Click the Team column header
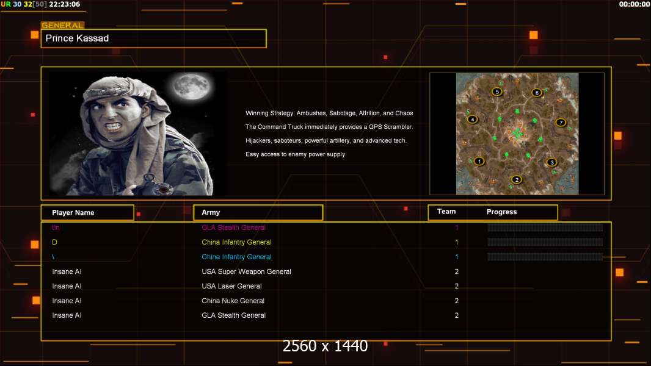The image size is (651, 366). (x=446, y=212)
